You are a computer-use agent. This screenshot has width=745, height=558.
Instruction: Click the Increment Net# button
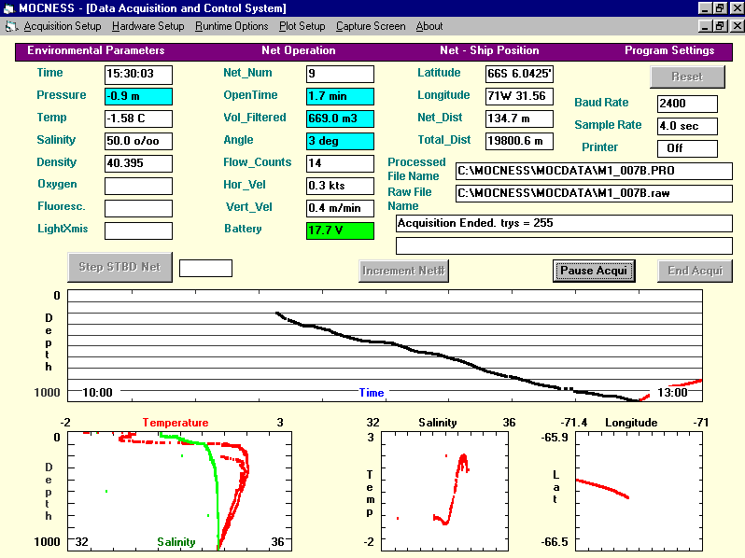tap(403, 271)
